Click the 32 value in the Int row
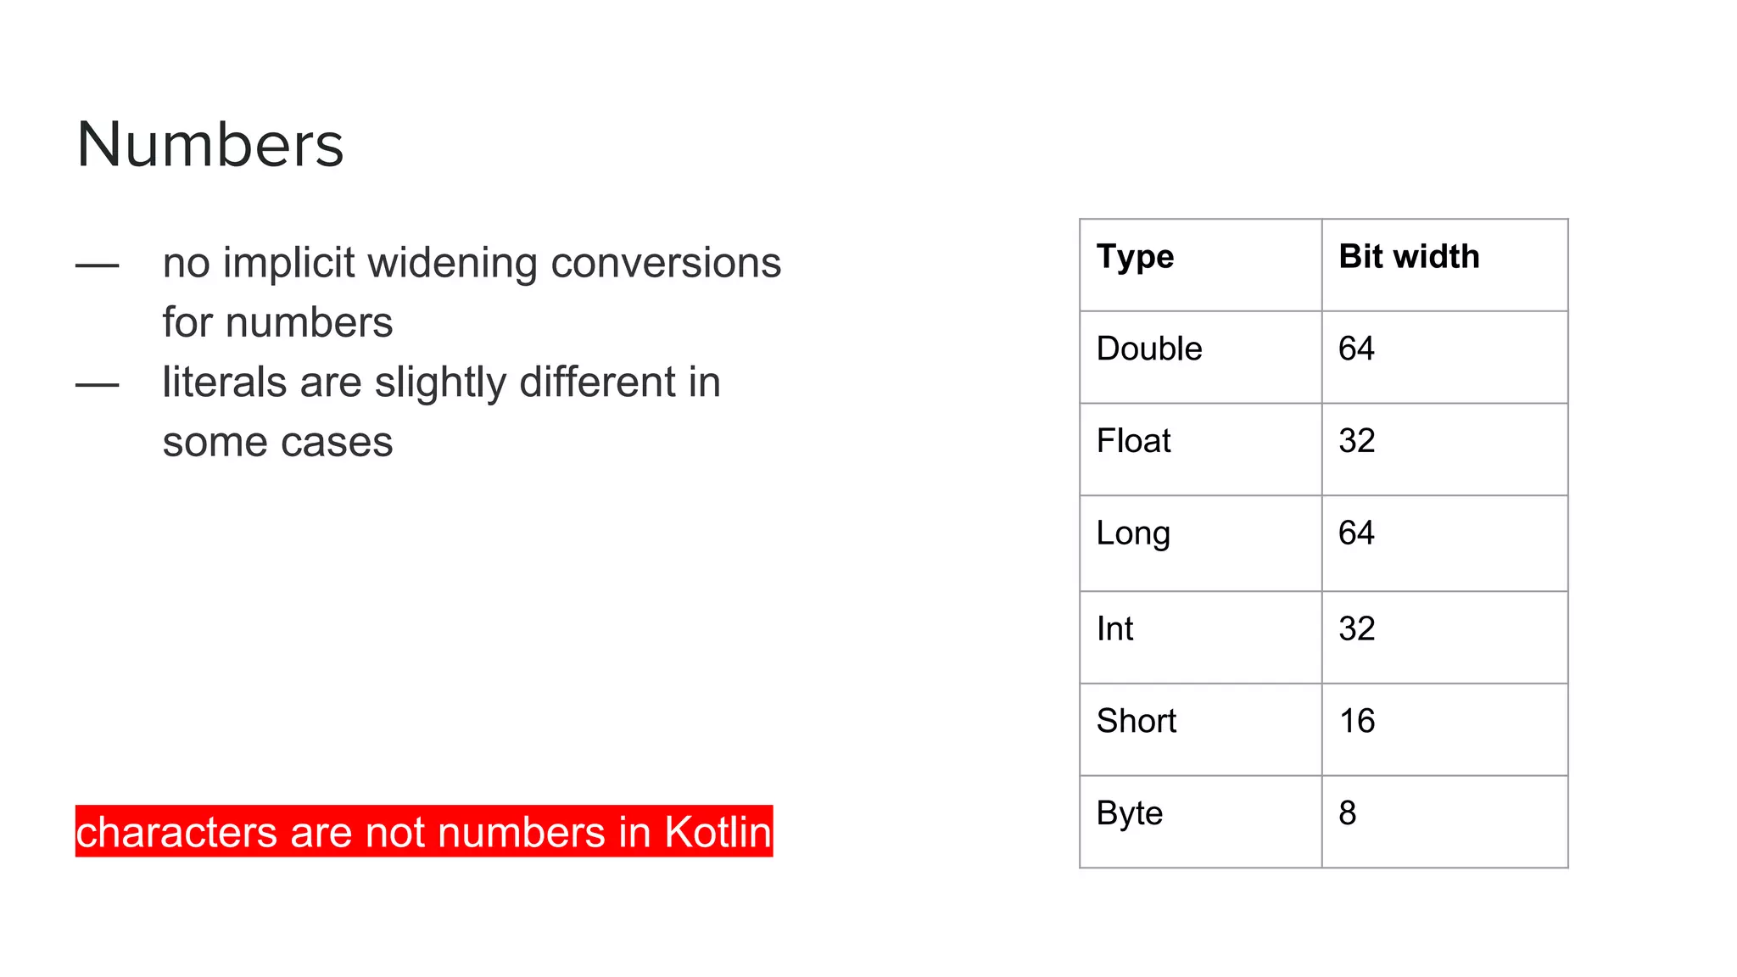Image resolution: width=1737 pixels, height=977 pixels. (1356, 629)
